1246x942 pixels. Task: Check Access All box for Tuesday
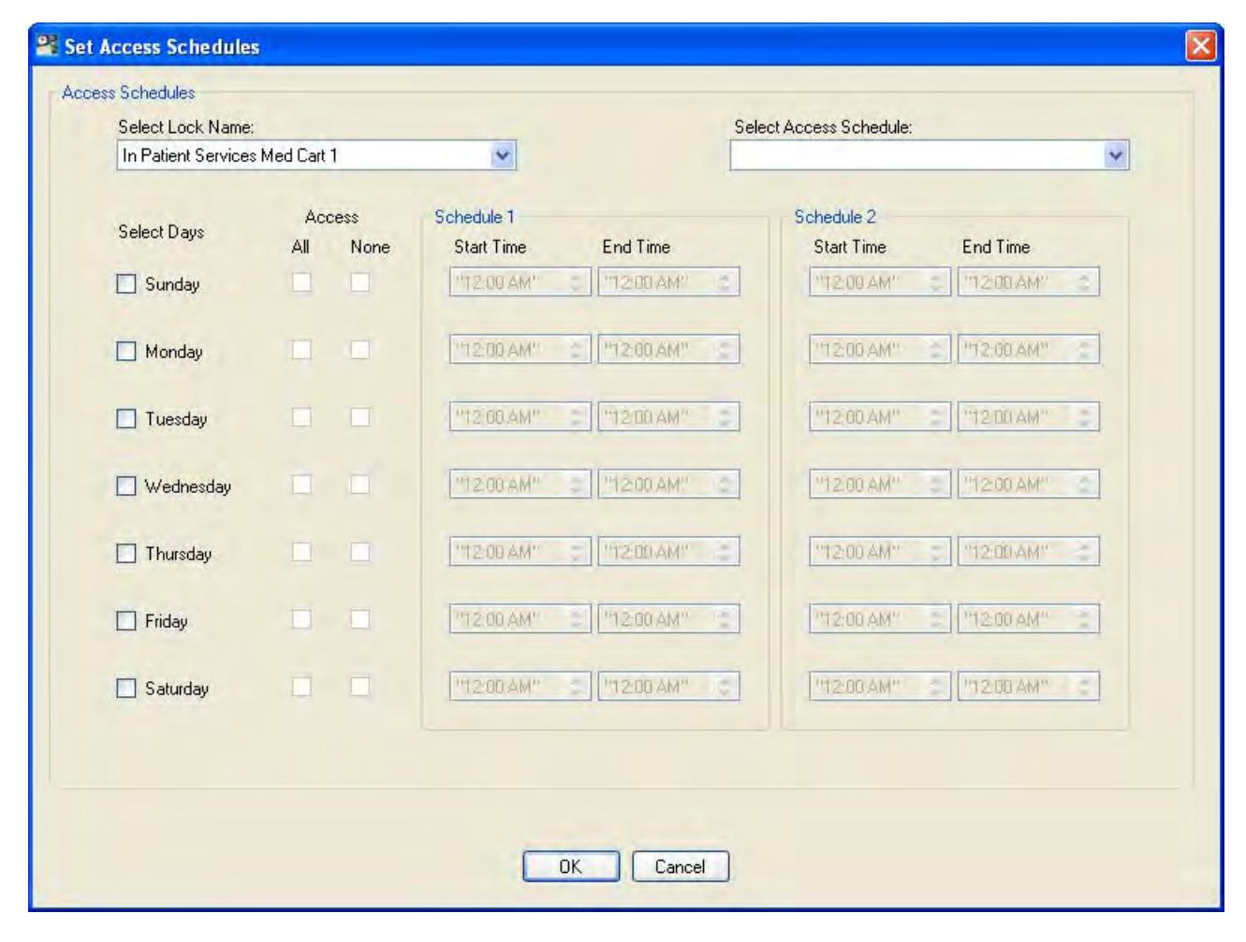(301, 416)
